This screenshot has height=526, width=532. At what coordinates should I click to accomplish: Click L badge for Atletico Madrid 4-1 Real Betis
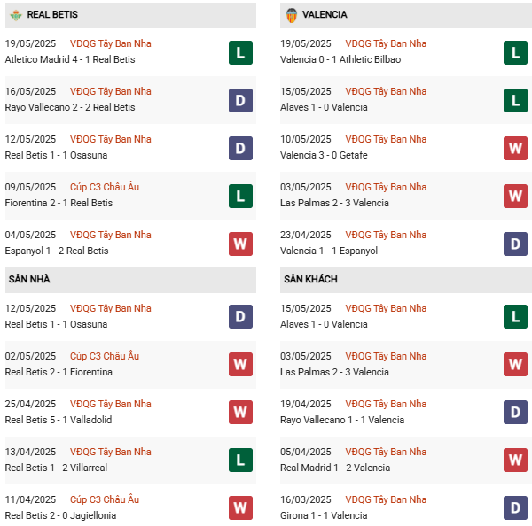point(240,52)
